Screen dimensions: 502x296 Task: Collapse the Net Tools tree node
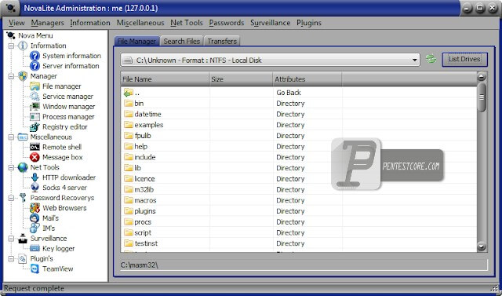[11, 167]
